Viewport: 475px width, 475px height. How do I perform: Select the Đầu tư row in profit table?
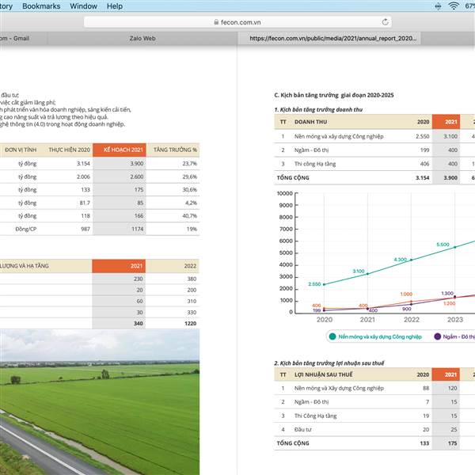coord(374,430)
